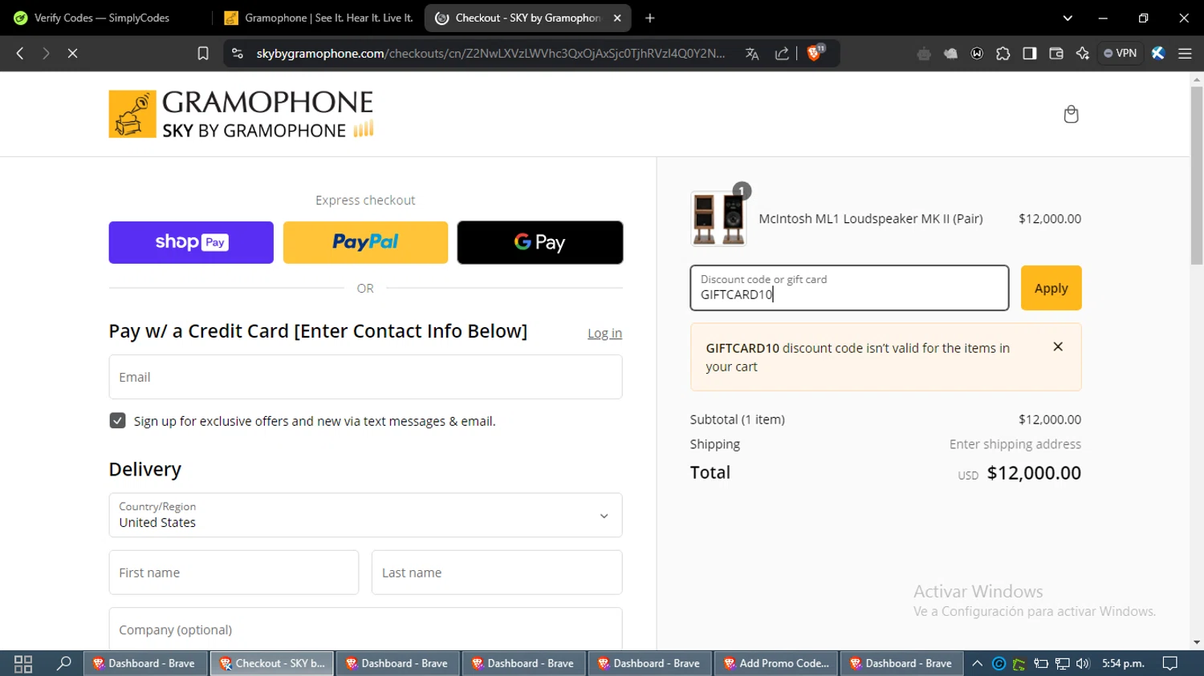Switch to the Gramophone | See It tab
This screenshot has height=676, width=1204.
tap(319, 18)
